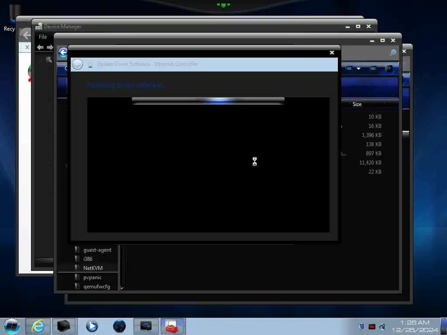Close the Update Driver Software dialog

[x=332, y=53]
